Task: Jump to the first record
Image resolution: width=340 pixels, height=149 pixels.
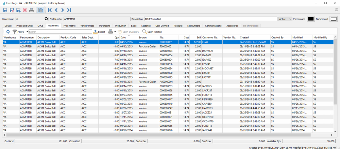Action: point(50,10)
